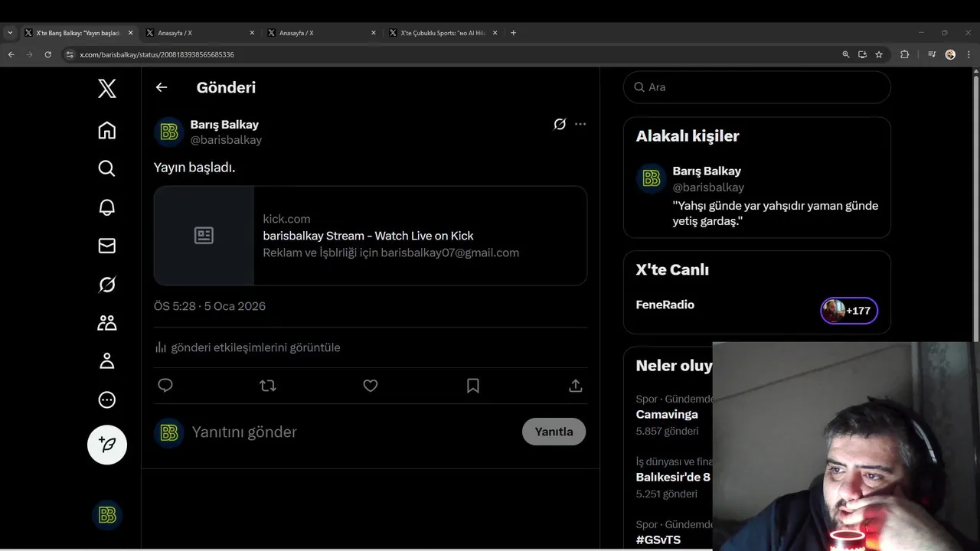
Task: Open Chrome profile avatar
Action: click(950, 54)
